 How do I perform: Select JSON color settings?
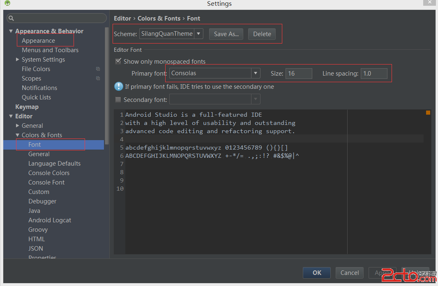35,249
